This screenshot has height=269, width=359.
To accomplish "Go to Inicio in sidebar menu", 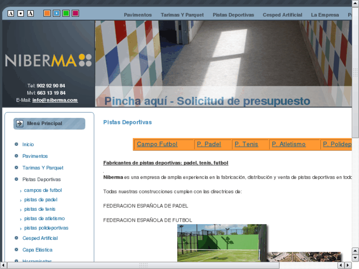I will click(x=28, y=145).
